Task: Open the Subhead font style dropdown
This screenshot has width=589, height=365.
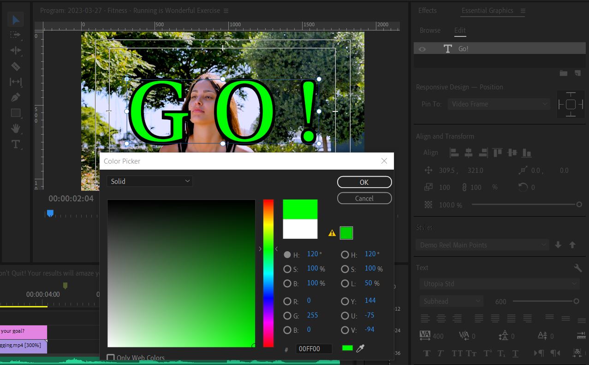Action: tap(452, 301)
